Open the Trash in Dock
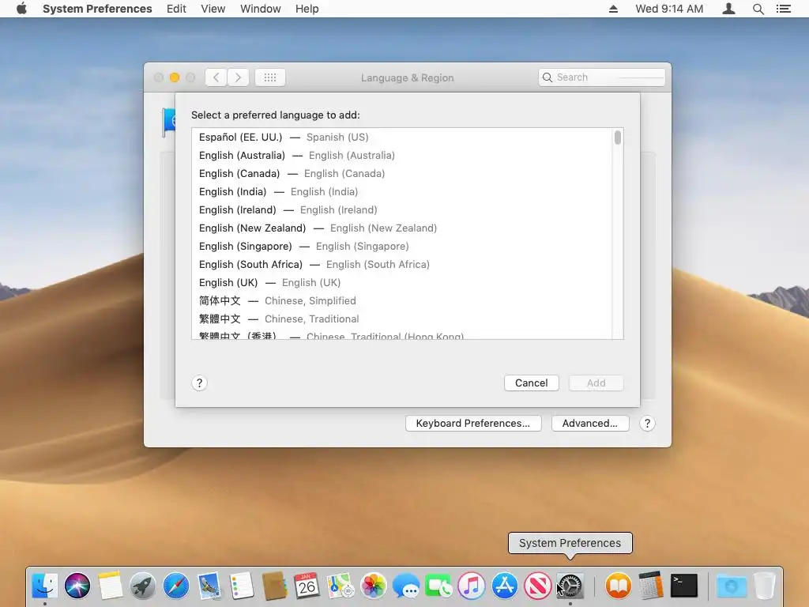 coord(765,586)
